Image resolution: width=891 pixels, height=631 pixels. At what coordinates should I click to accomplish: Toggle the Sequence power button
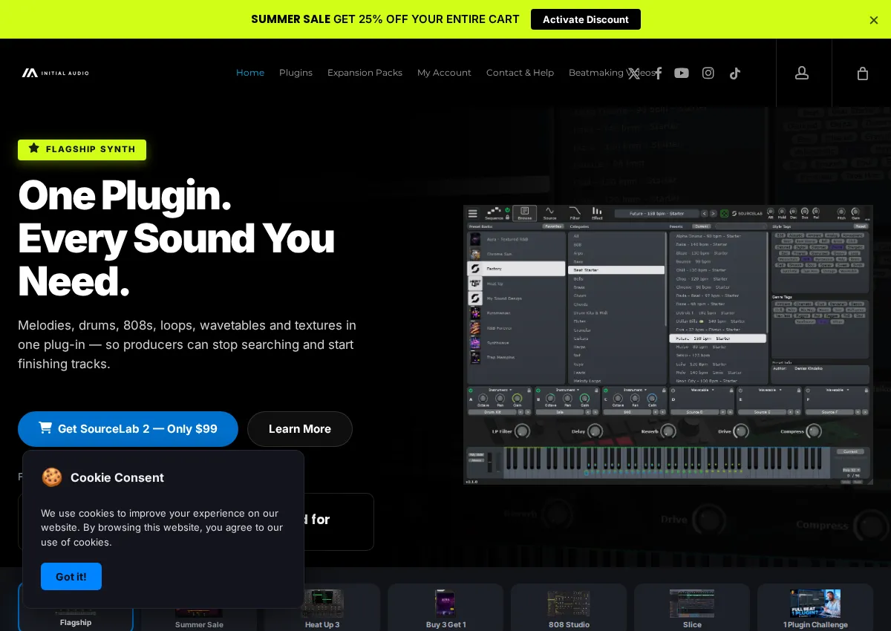(508, 210)
